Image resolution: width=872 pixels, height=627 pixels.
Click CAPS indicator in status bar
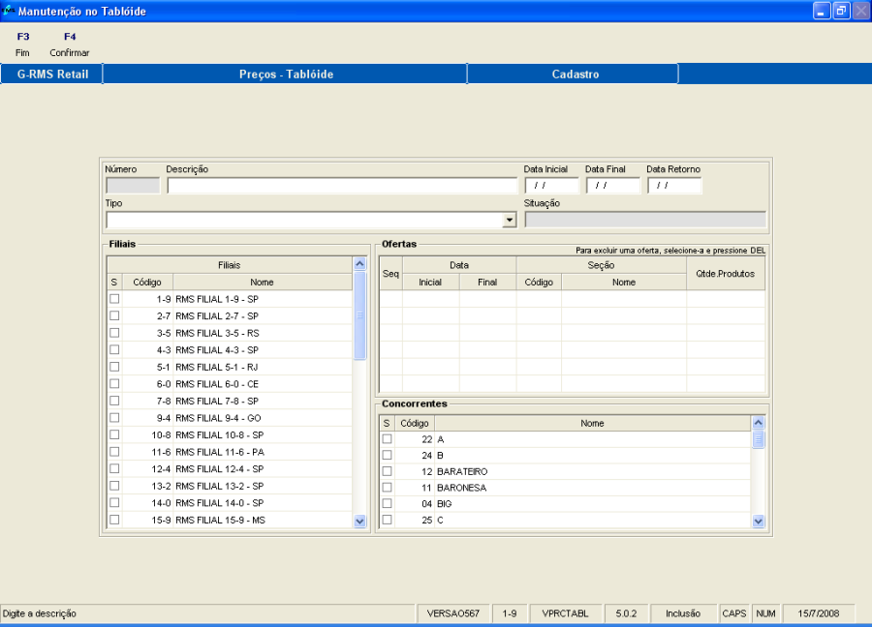(733, 613)
